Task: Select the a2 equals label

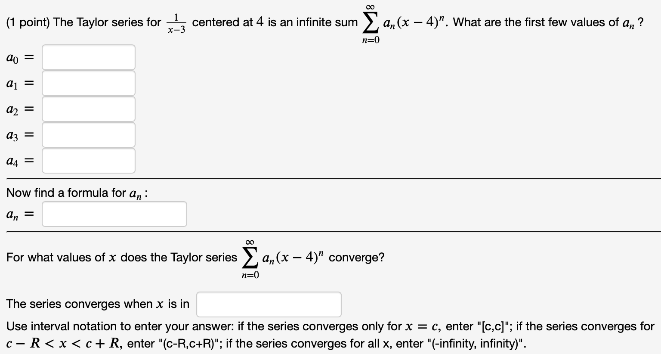Action: click(18, 109)
